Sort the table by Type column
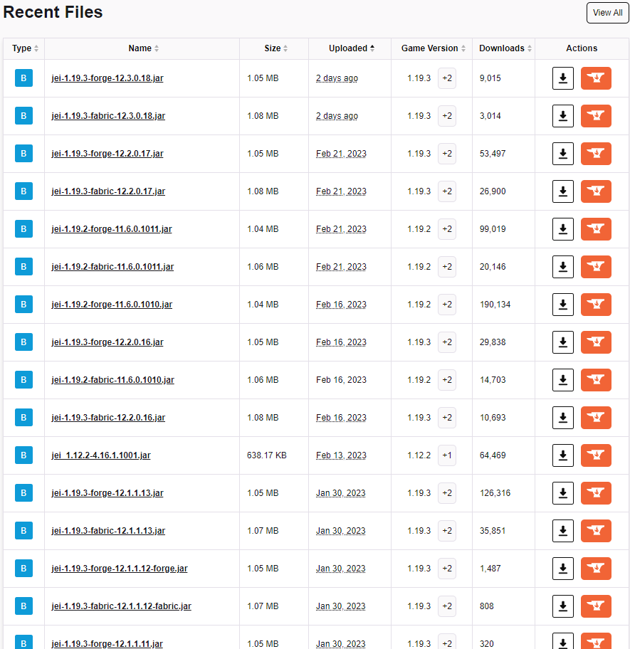This screenshot has height=649, width=630. pos(25,48)
